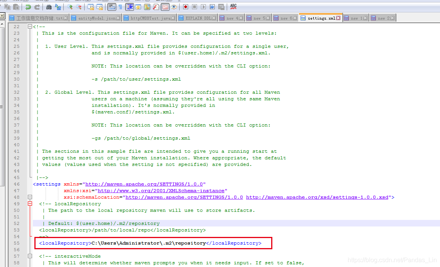The image size is (440, 267).
Task: Toggle Show All Characters pilcrow icon
Action: click(x=121, y=7)
